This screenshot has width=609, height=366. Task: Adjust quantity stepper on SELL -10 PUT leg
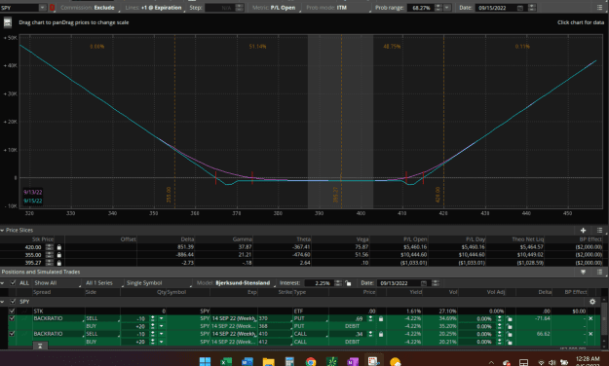(153, 318)
